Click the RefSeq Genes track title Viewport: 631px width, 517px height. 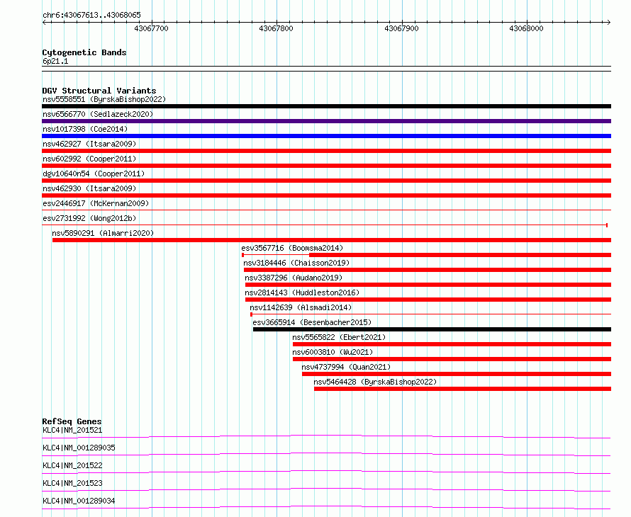[x=72, y=421]
